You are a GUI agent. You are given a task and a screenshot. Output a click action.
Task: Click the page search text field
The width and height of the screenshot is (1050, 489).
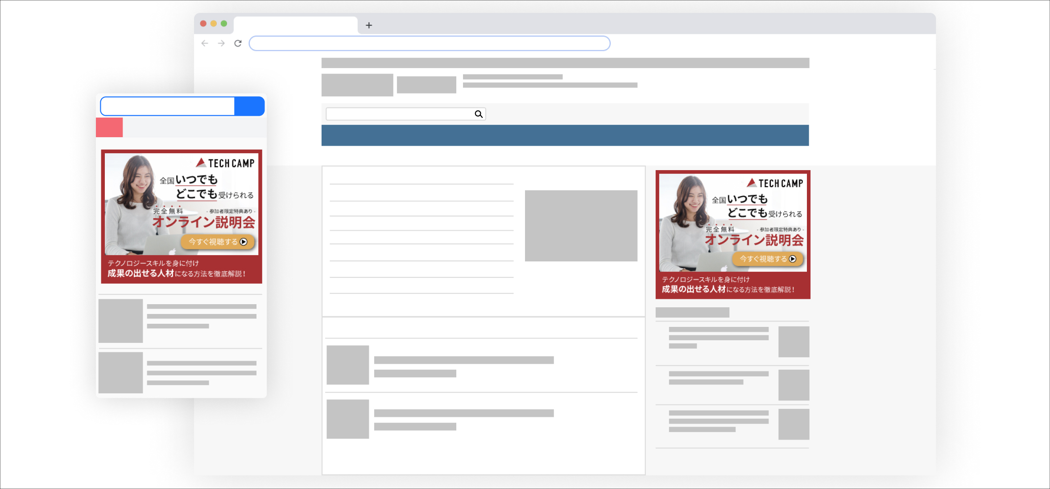[399, 114]
